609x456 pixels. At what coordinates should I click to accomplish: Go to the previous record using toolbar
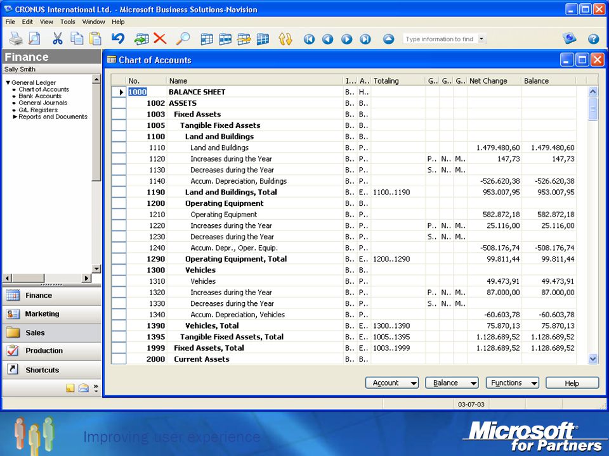328,39
